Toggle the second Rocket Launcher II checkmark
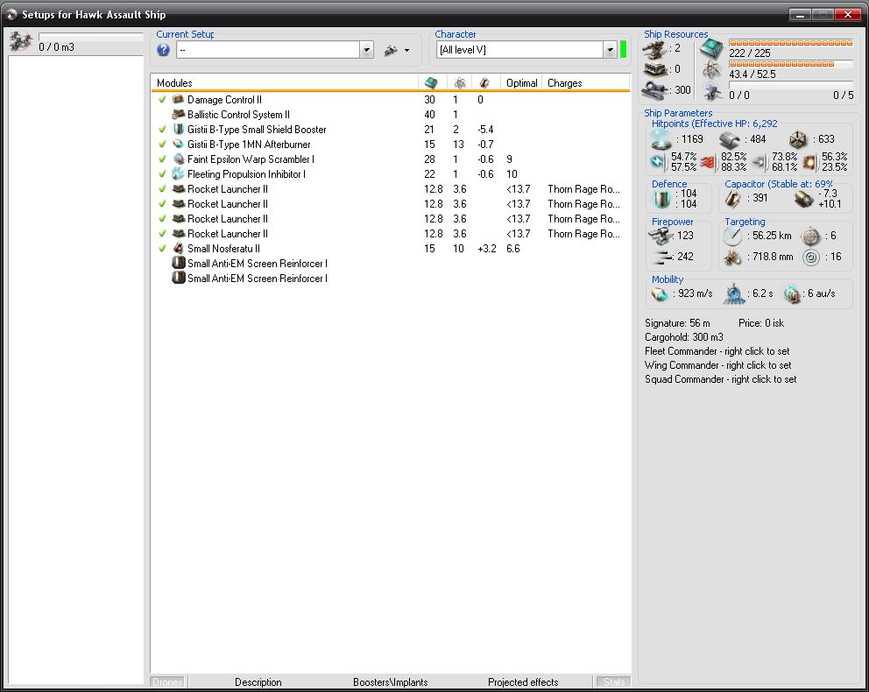Screen dimensions: 869x692 pyautogui.click(x=162, y=204)
